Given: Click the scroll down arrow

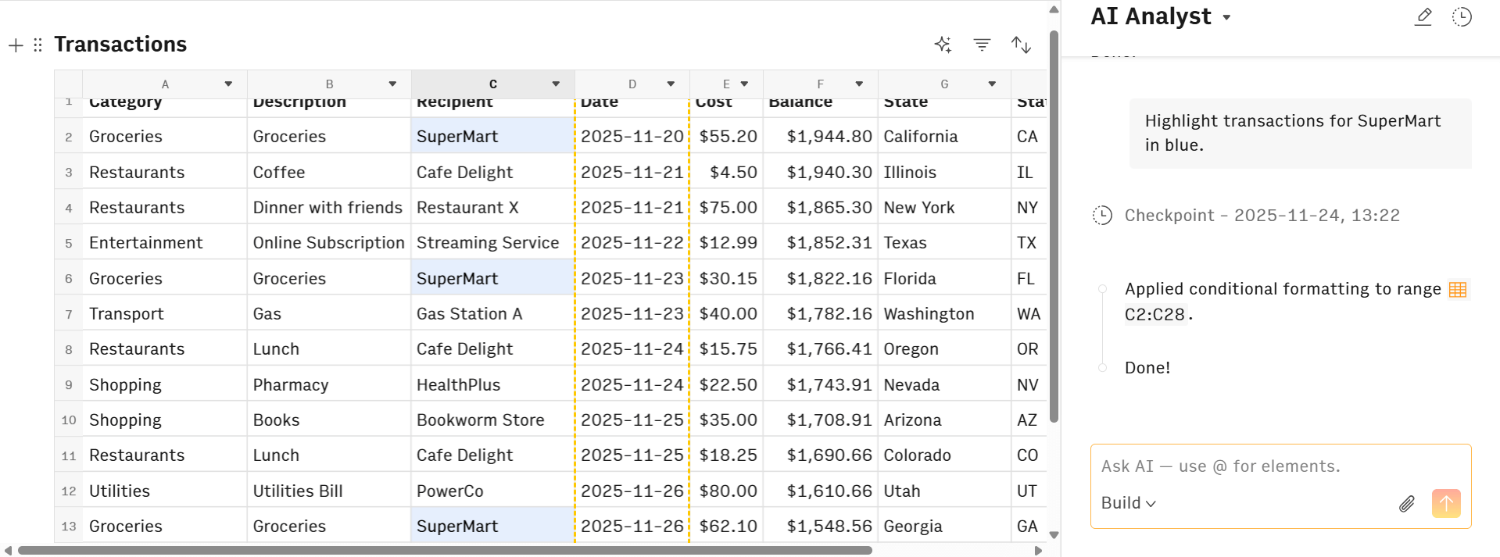Looking at the screenshot, I should [x=1054, y=535].
